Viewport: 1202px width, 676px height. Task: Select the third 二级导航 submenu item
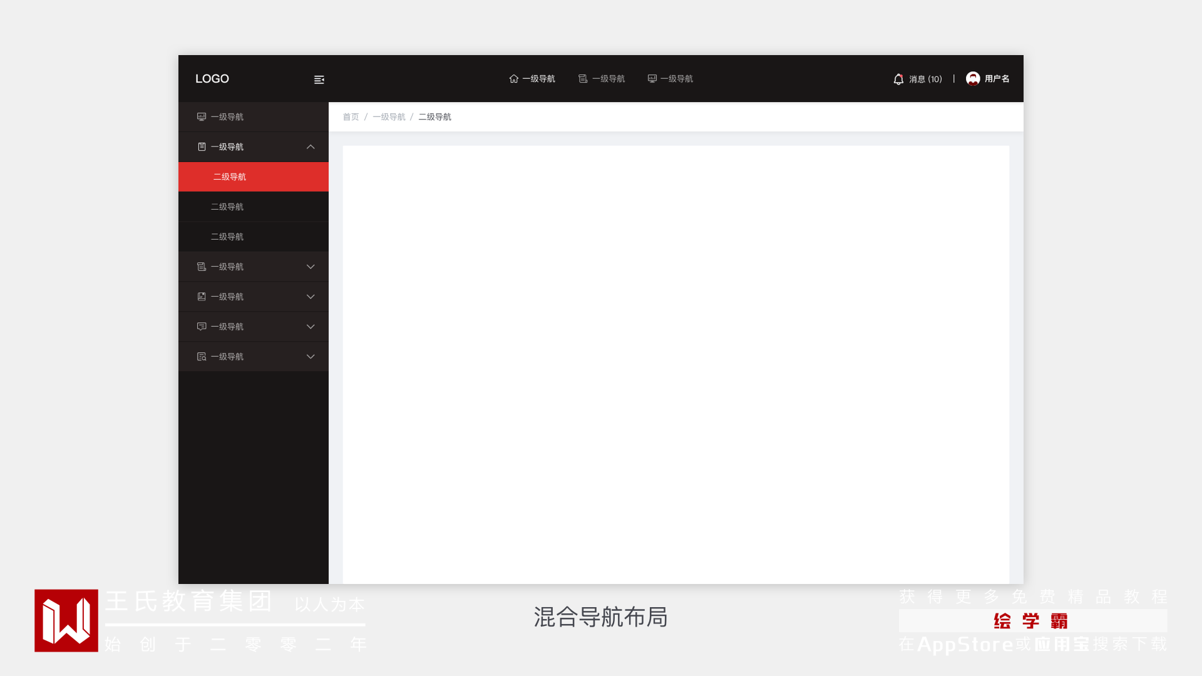(227, 237)
